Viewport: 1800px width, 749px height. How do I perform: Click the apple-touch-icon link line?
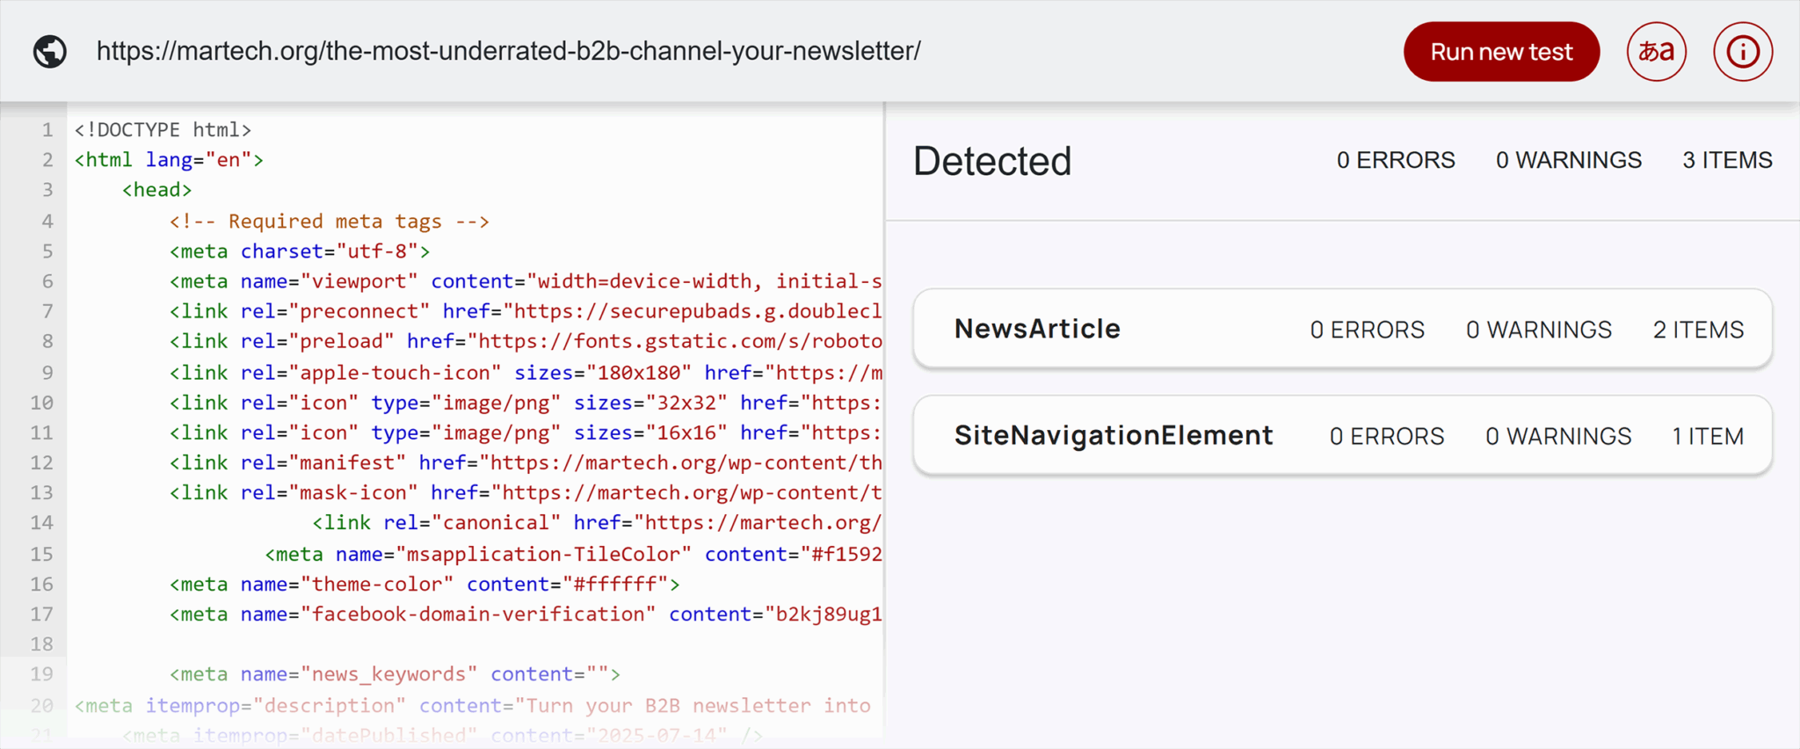(x=526, y=373)
